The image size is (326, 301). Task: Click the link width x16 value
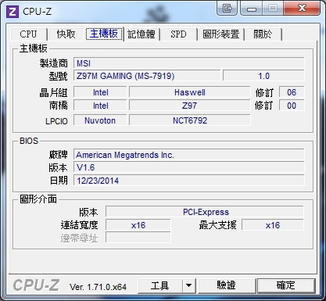[138, 225]
